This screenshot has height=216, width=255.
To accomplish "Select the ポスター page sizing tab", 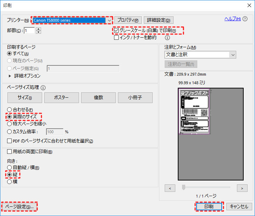I will point(61,98).
